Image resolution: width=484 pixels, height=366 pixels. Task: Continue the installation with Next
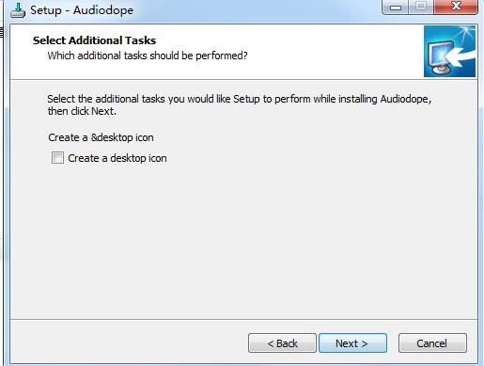tap(352, 343)
